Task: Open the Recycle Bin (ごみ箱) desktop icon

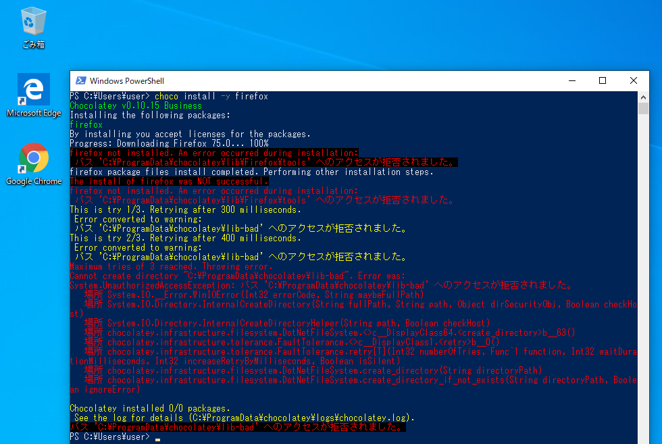Action: [33, 28]
